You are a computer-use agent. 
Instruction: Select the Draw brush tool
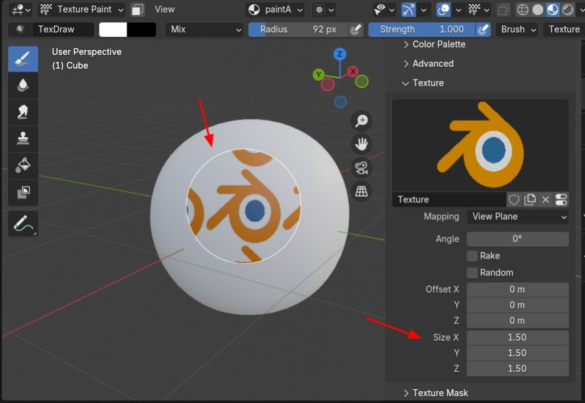[22, 59]
